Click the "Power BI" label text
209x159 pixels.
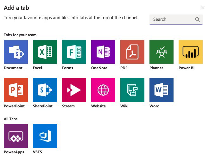pyautogui.click(x=187, y=68)
